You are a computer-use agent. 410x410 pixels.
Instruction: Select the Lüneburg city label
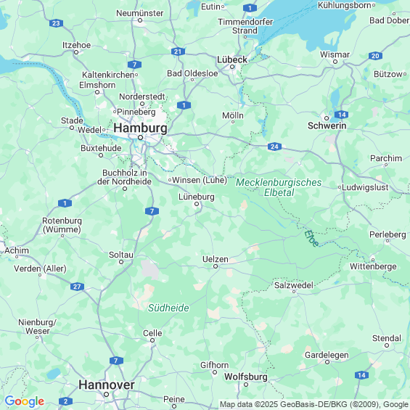(197, 197)
